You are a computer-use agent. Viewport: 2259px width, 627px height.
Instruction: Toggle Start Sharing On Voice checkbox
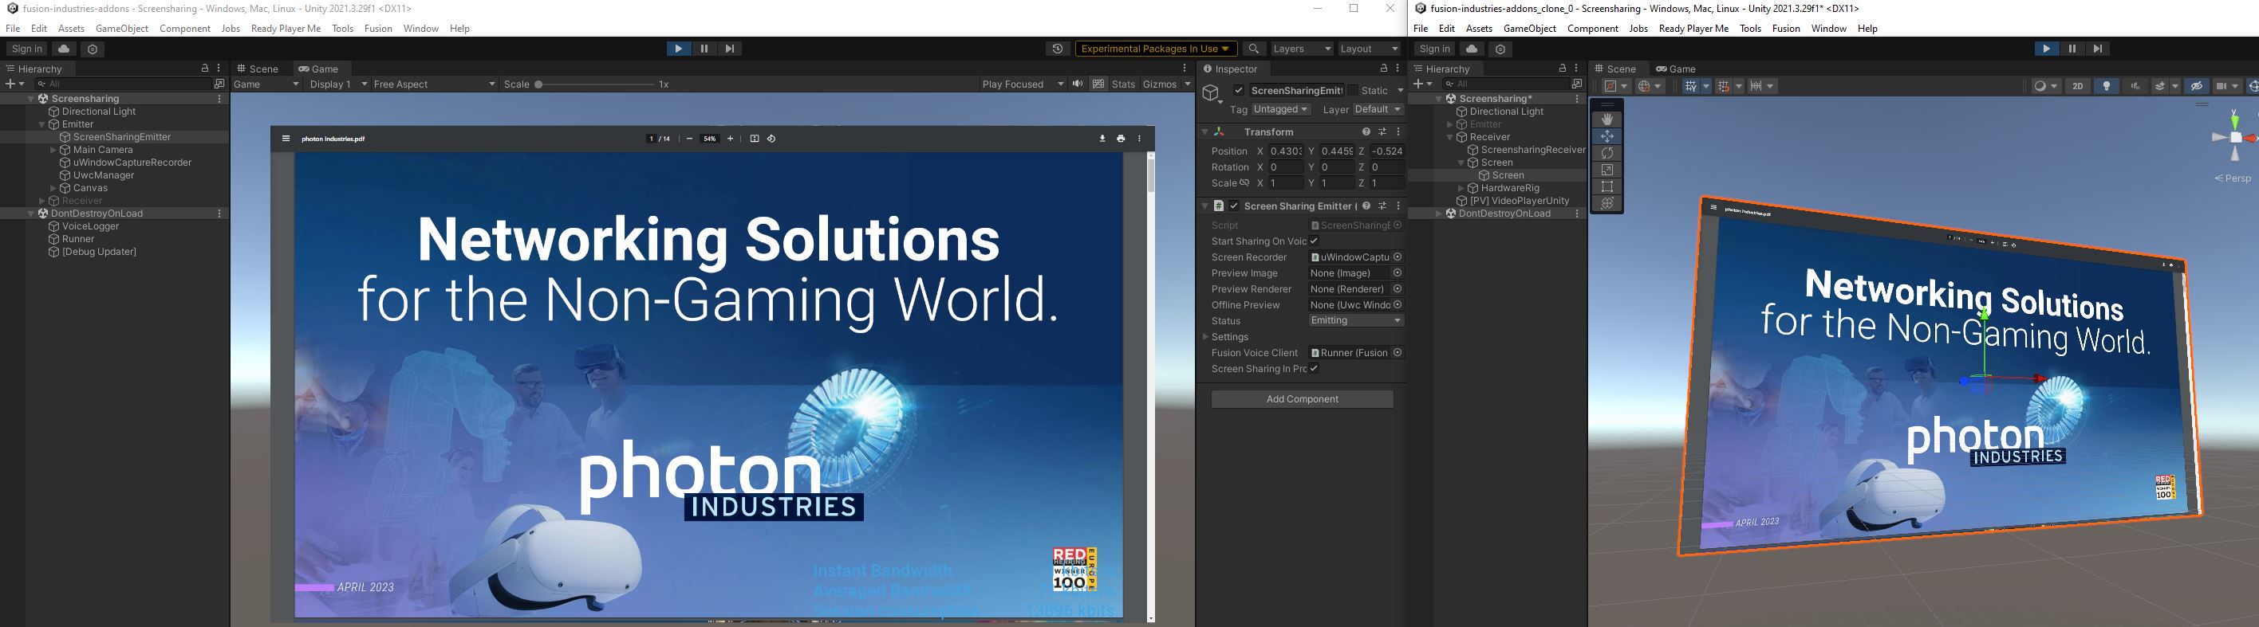pyautogui.click(x=1314, y=241)
